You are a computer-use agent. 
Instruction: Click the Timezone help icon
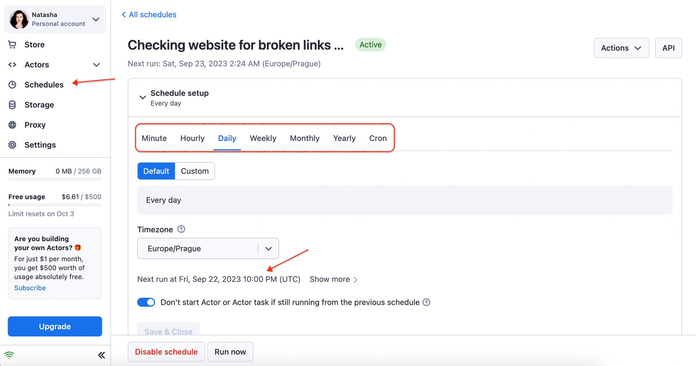tap(181, 229)
